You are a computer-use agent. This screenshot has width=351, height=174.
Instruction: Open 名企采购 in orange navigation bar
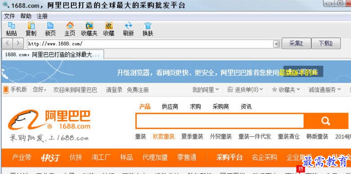[264, 157]
